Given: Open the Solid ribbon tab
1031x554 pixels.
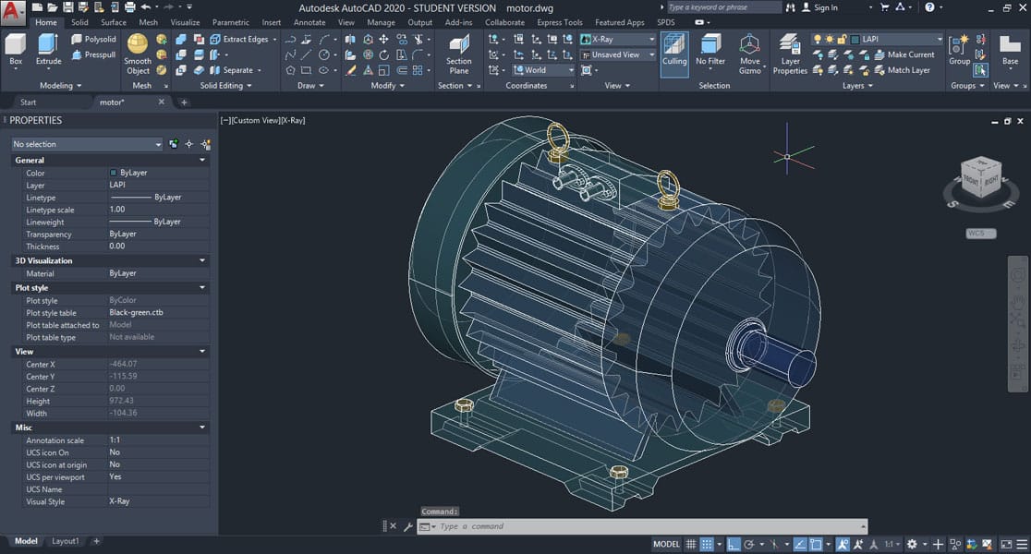Looking at the screenshot, I should point(79,22).
